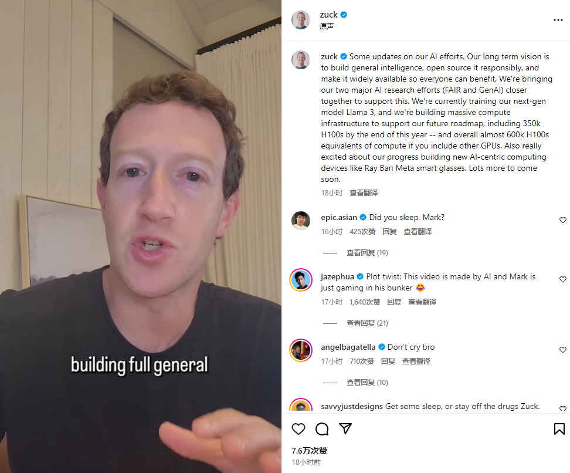The width and height of the screenshot is (570, 473).
Task: Translate the caption with 查看翻译
Action: pyautogui.click(x=364, y=193)
